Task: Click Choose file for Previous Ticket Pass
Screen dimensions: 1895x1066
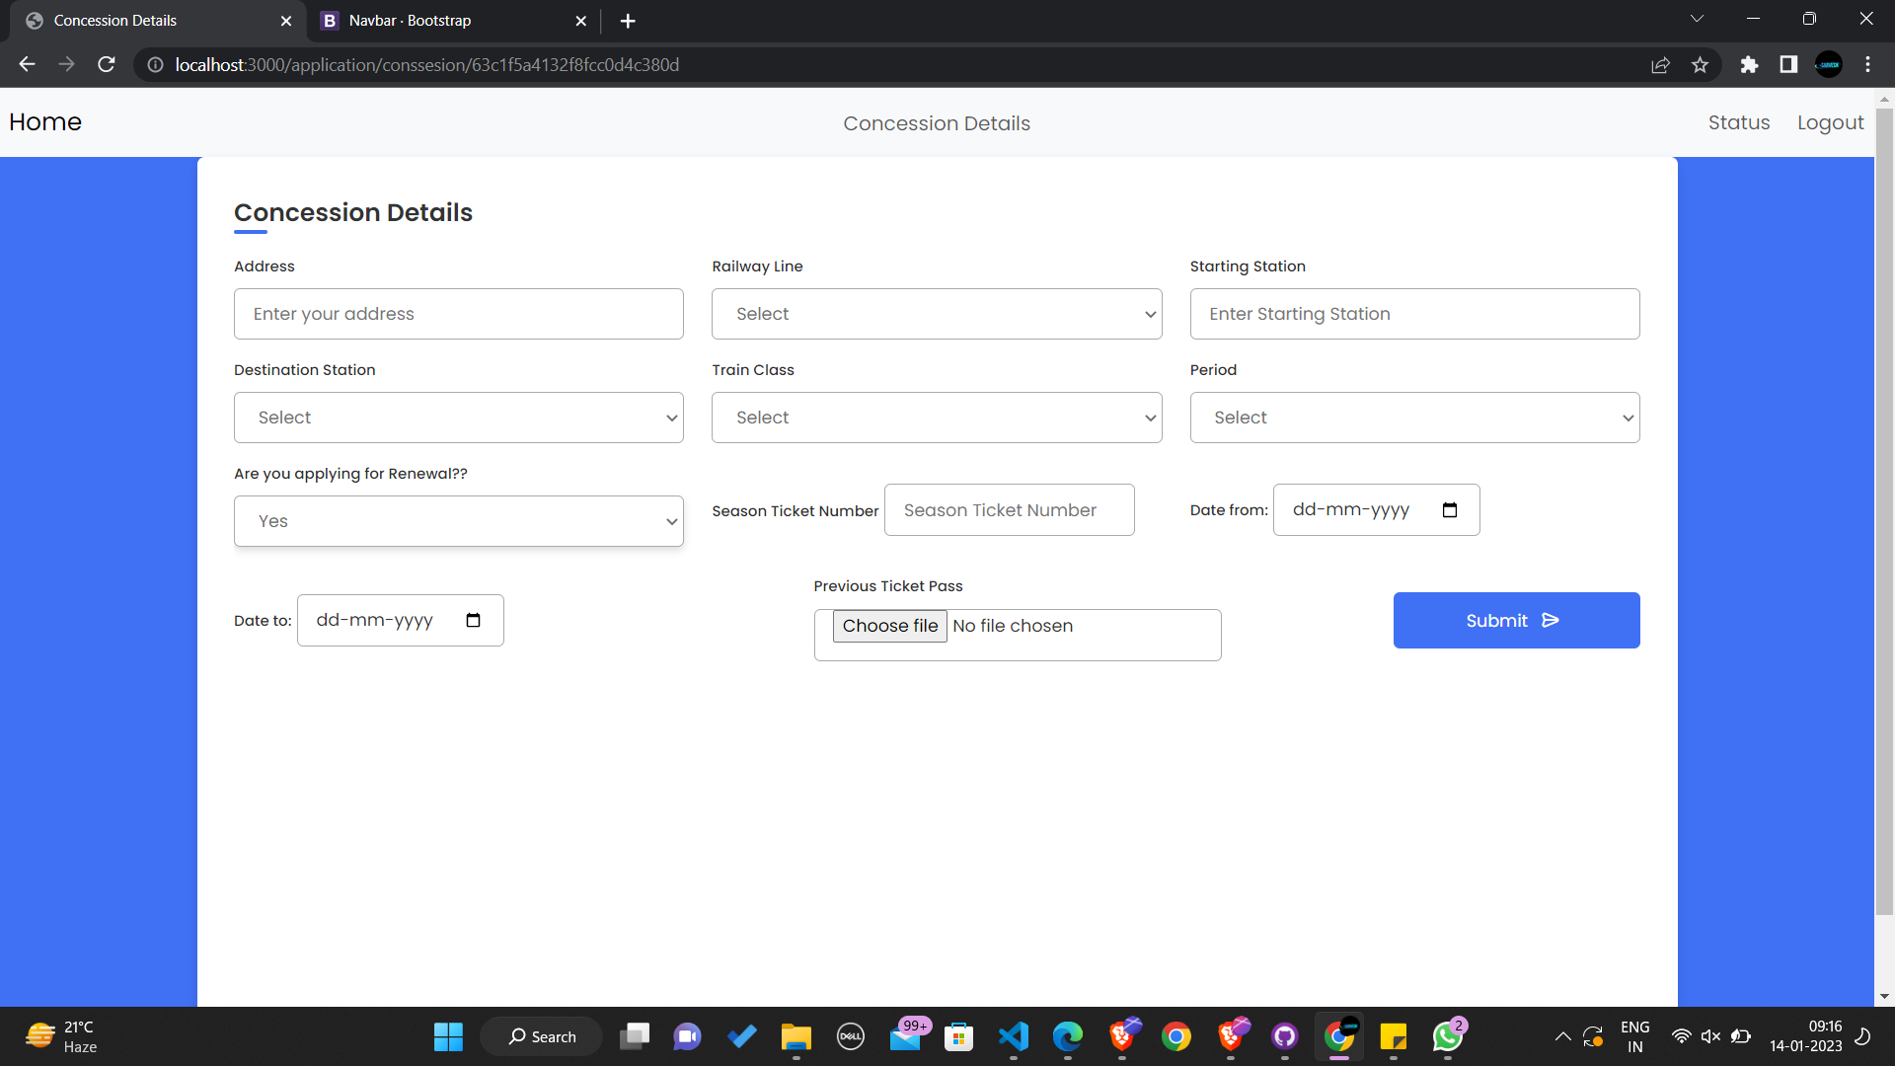Action: coord(889,626)
